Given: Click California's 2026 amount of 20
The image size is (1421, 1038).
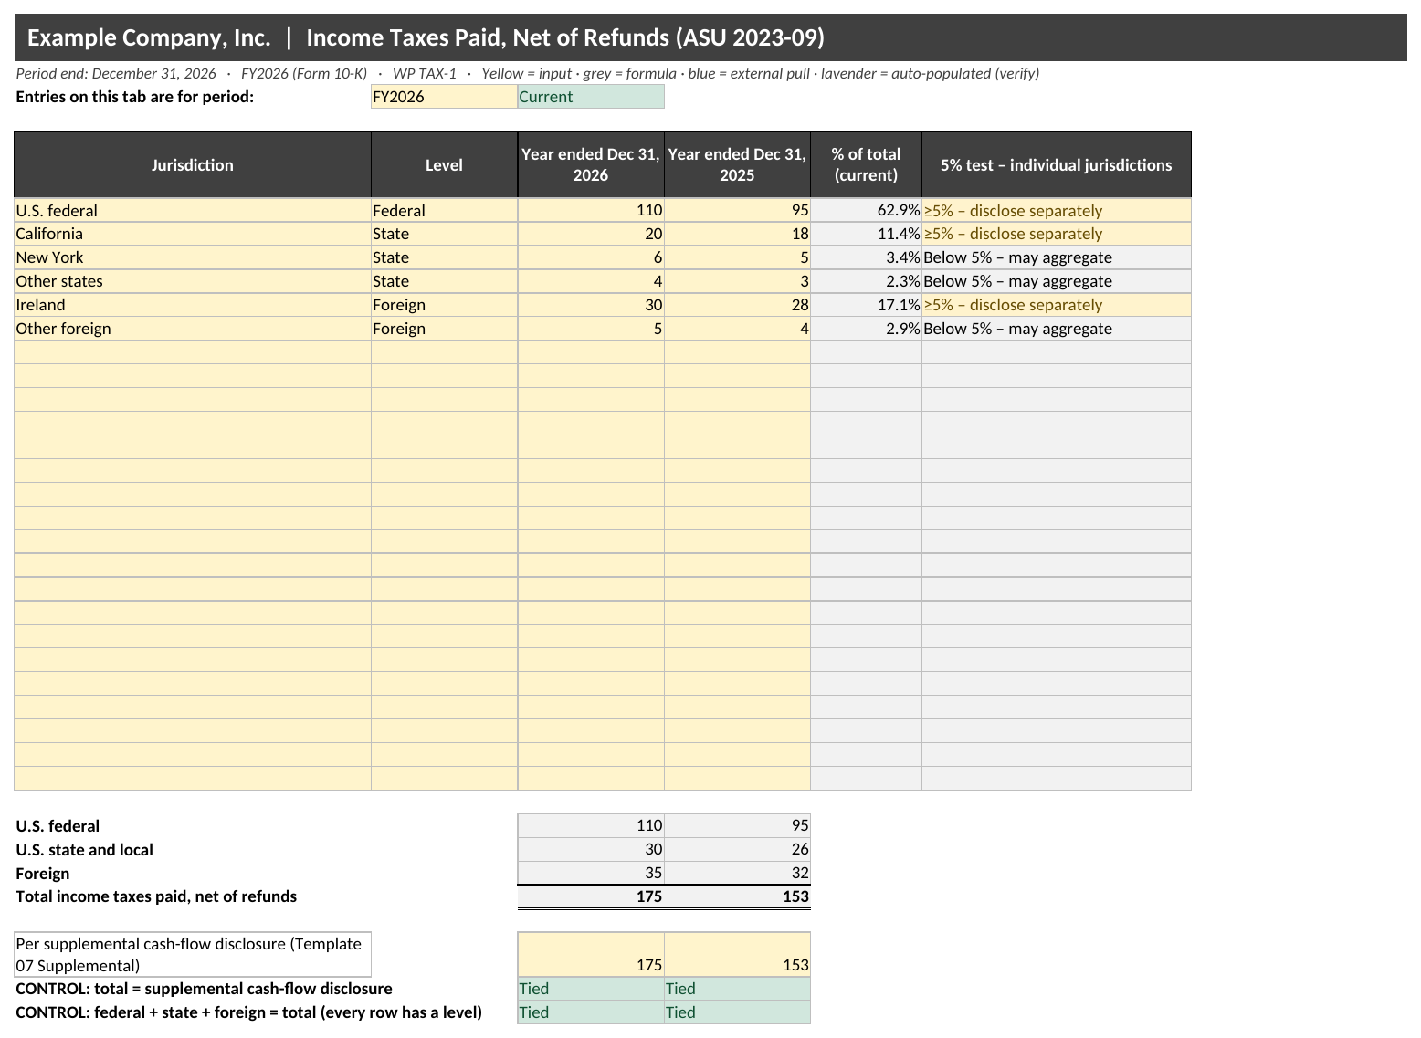Looking at the screenshot, I should pos(591,234).
